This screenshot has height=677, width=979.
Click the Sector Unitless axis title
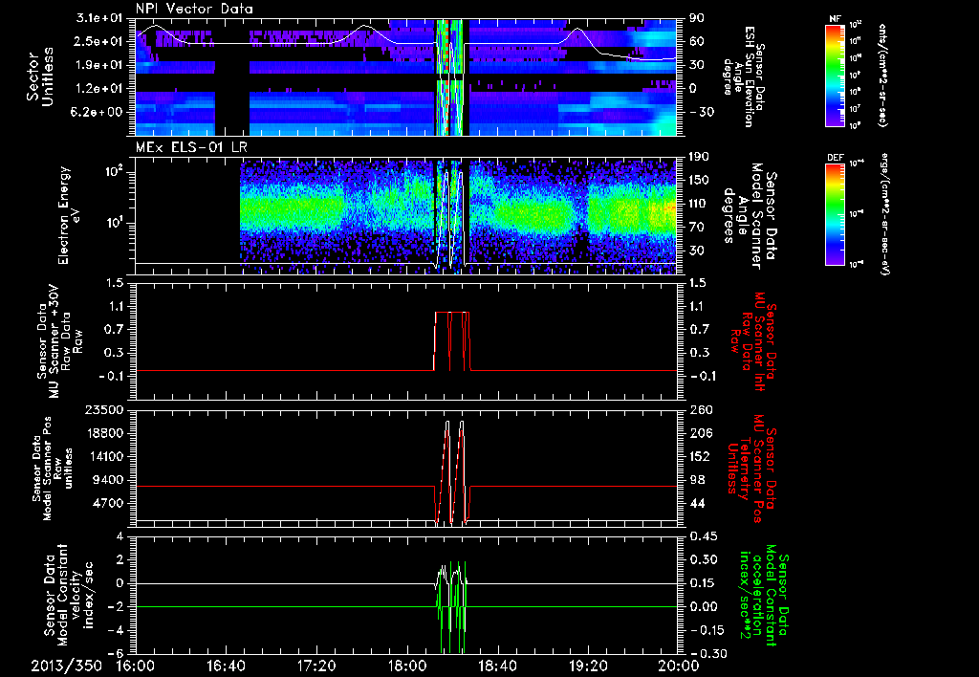pyautogui.click(x=39, y=76)
